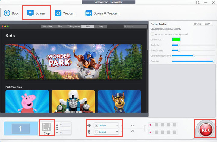This screenshot has width=217, height=142.
Task: Enable remove webcam background checkbox
Action: [x=153, y=34]
